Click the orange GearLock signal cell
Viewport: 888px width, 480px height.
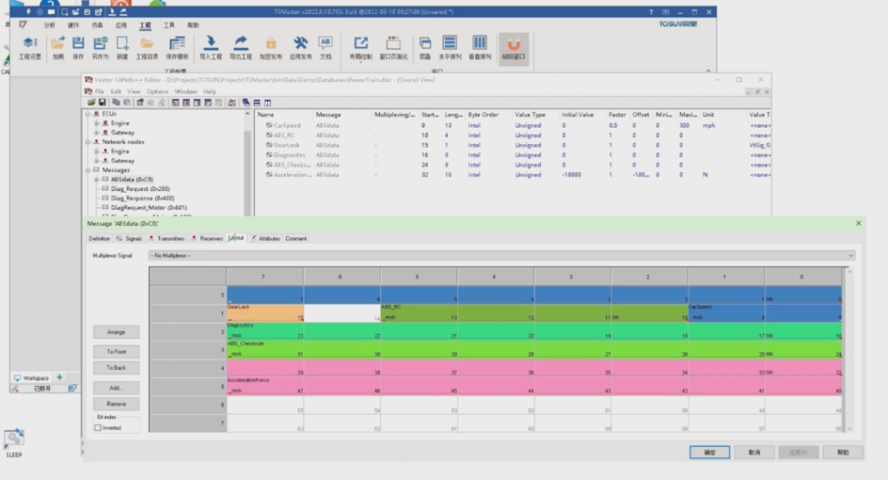click(x=264, y=312)
